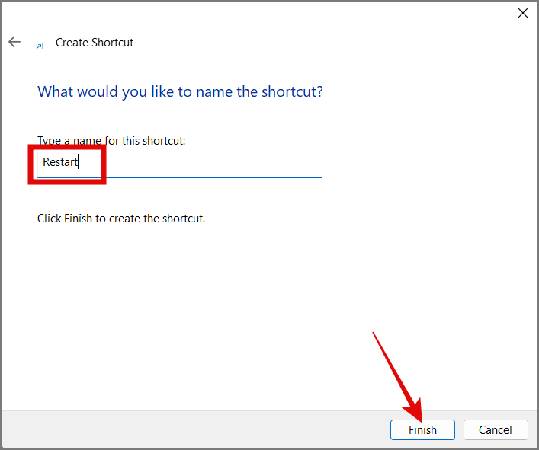Click the word Restart in name field
This screenshot has height=450, width=539.
60,162
